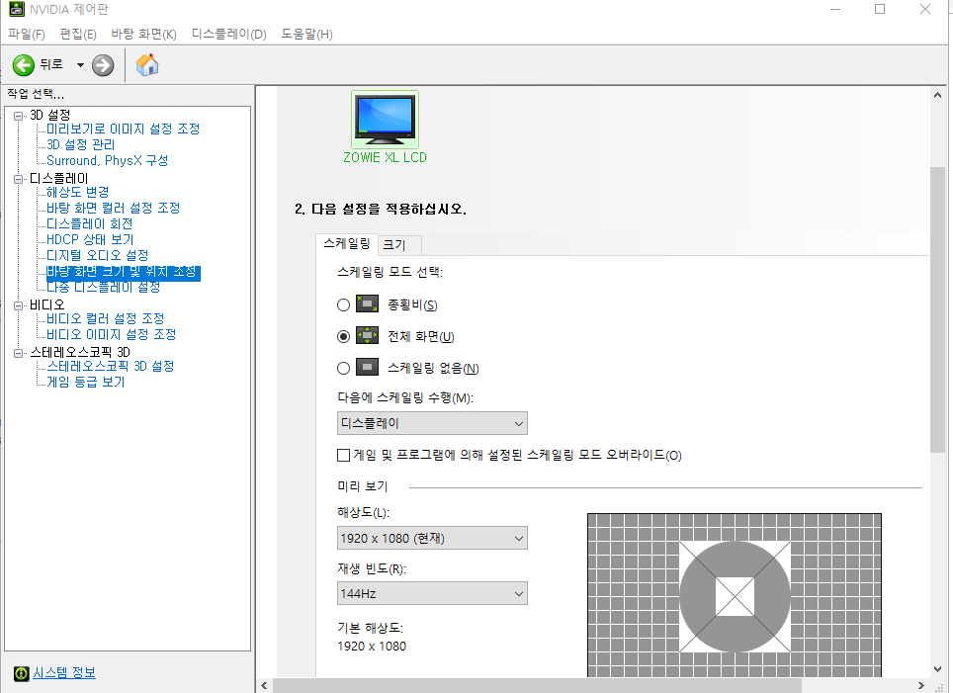
Task: Click the 전체 화면 full-screen scaling icon
Action: point(367,335)
